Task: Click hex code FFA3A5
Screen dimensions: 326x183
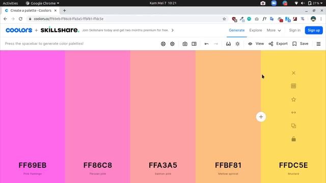Action: pyautogui.click(x=163, y=165)
